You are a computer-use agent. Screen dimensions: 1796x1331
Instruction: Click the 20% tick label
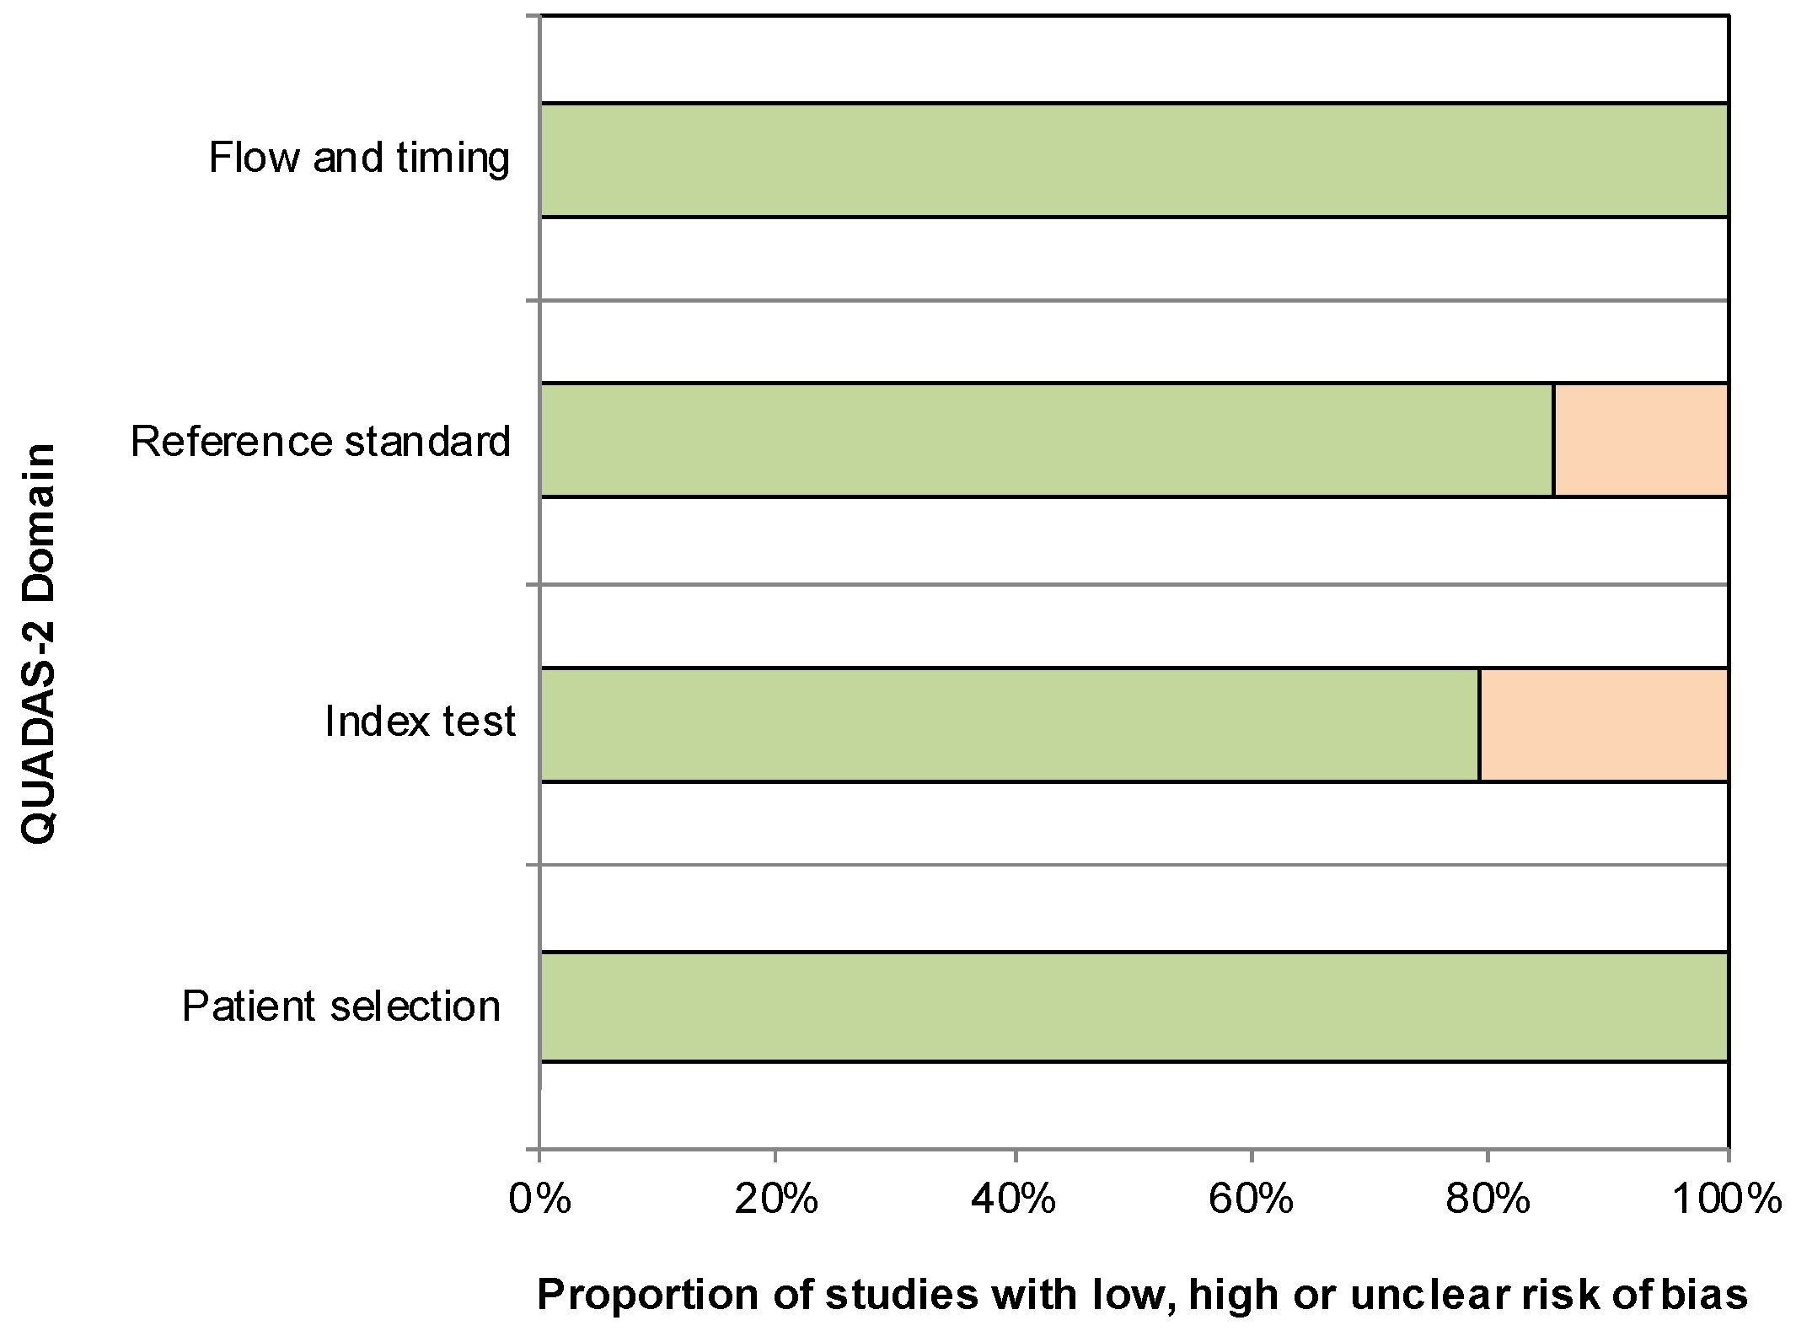point(775,1198)
